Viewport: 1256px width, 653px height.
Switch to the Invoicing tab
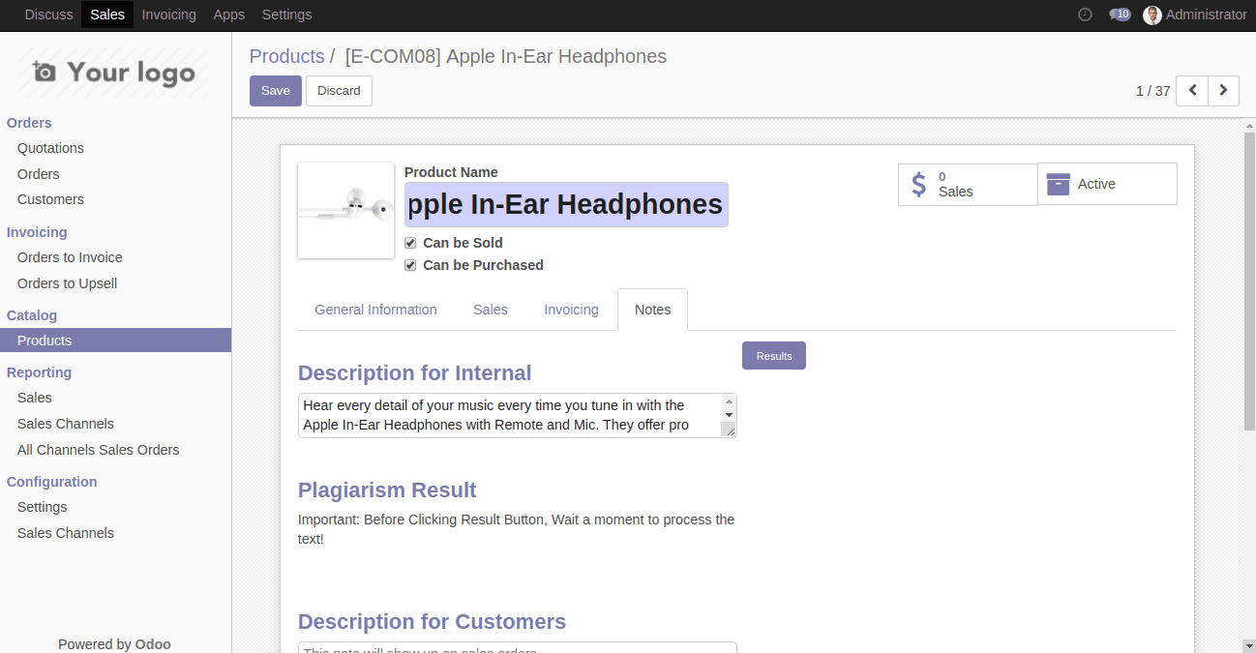click(571, 310)
